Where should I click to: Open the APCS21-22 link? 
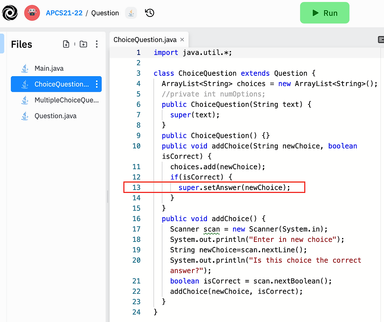(x=64, y=13)
